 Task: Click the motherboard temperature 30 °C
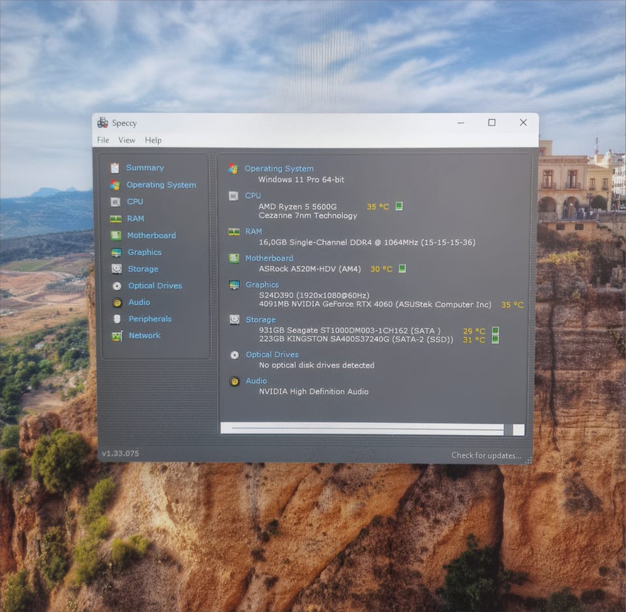pos(381,269)
